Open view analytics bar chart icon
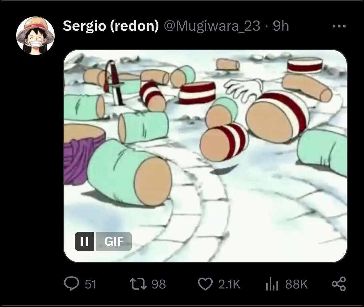364x307 pixels. coord(272,284)
